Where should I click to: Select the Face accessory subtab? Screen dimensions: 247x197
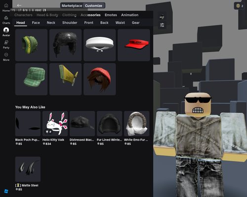tap(36, 23)
